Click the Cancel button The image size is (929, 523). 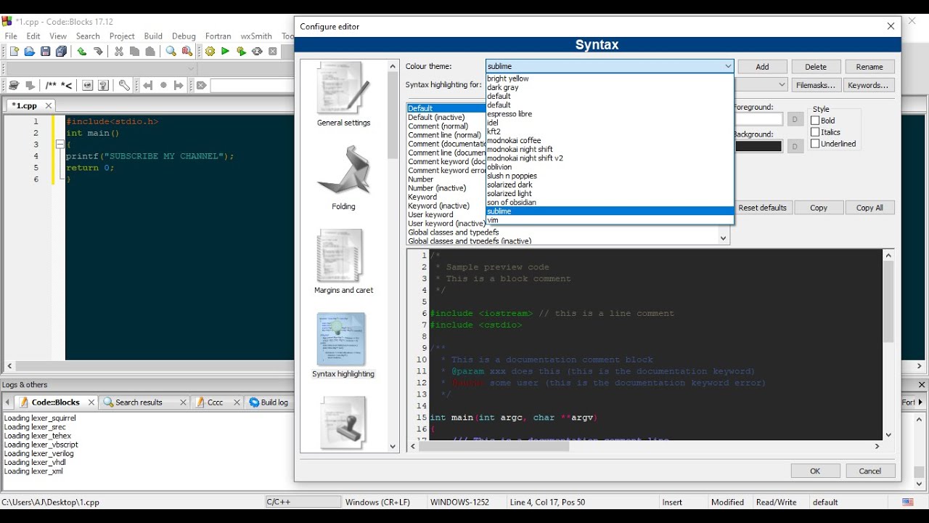coord(870,471)
